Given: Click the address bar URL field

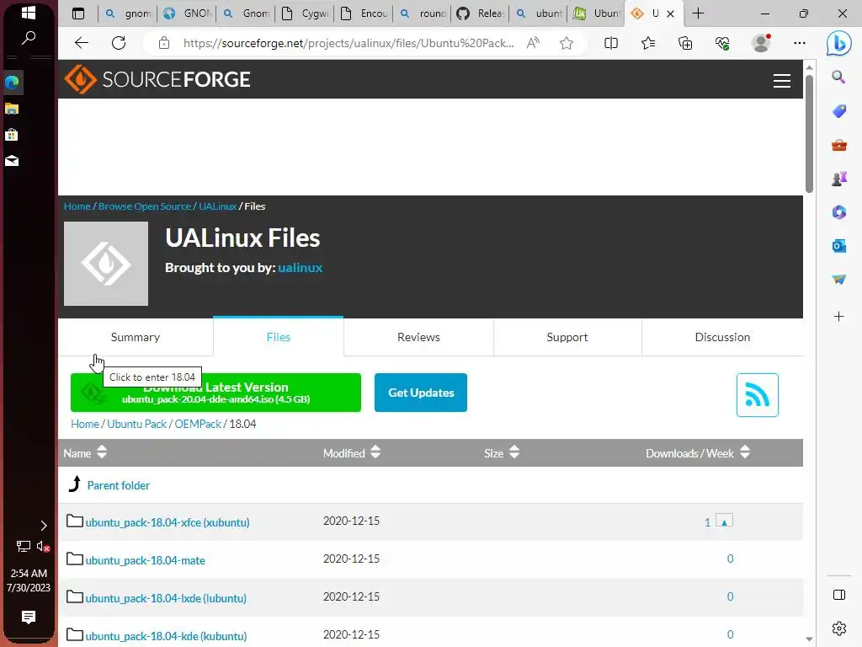Looking at the screenshot, I should [349, 43].
